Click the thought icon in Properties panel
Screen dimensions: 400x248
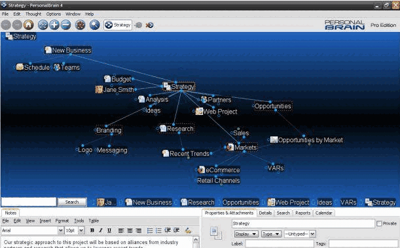pos(216,233)
